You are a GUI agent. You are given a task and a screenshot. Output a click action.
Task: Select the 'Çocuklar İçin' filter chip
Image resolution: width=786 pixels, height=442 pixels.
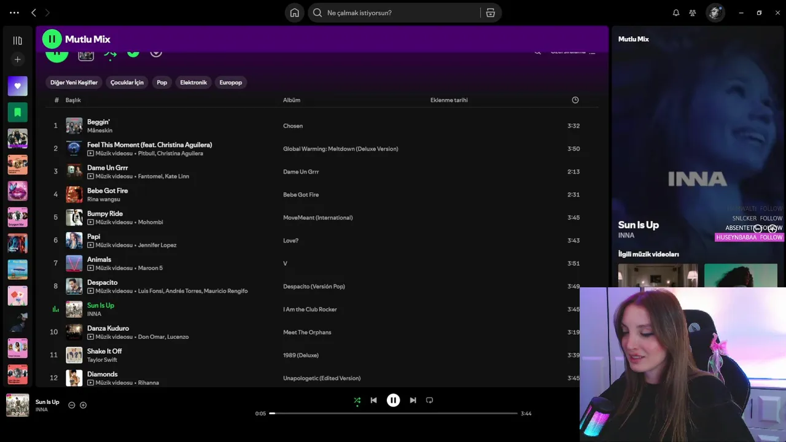tap(127, 82)
